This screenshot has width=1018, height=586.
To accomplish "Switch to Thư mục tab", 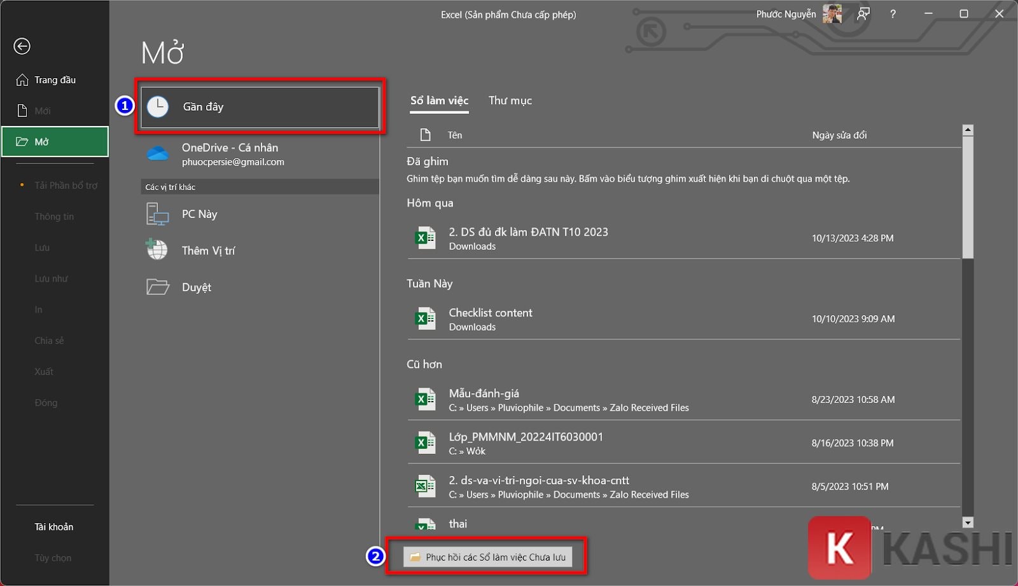I will click(510, 100).
